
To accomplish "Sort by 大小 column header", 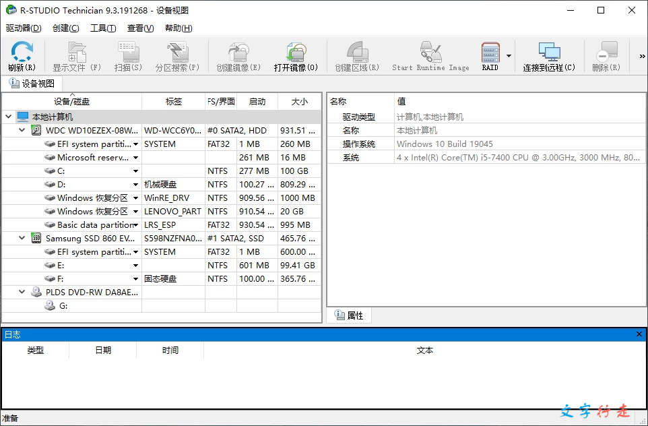I will pyautogui.click(x=300, y=102).
